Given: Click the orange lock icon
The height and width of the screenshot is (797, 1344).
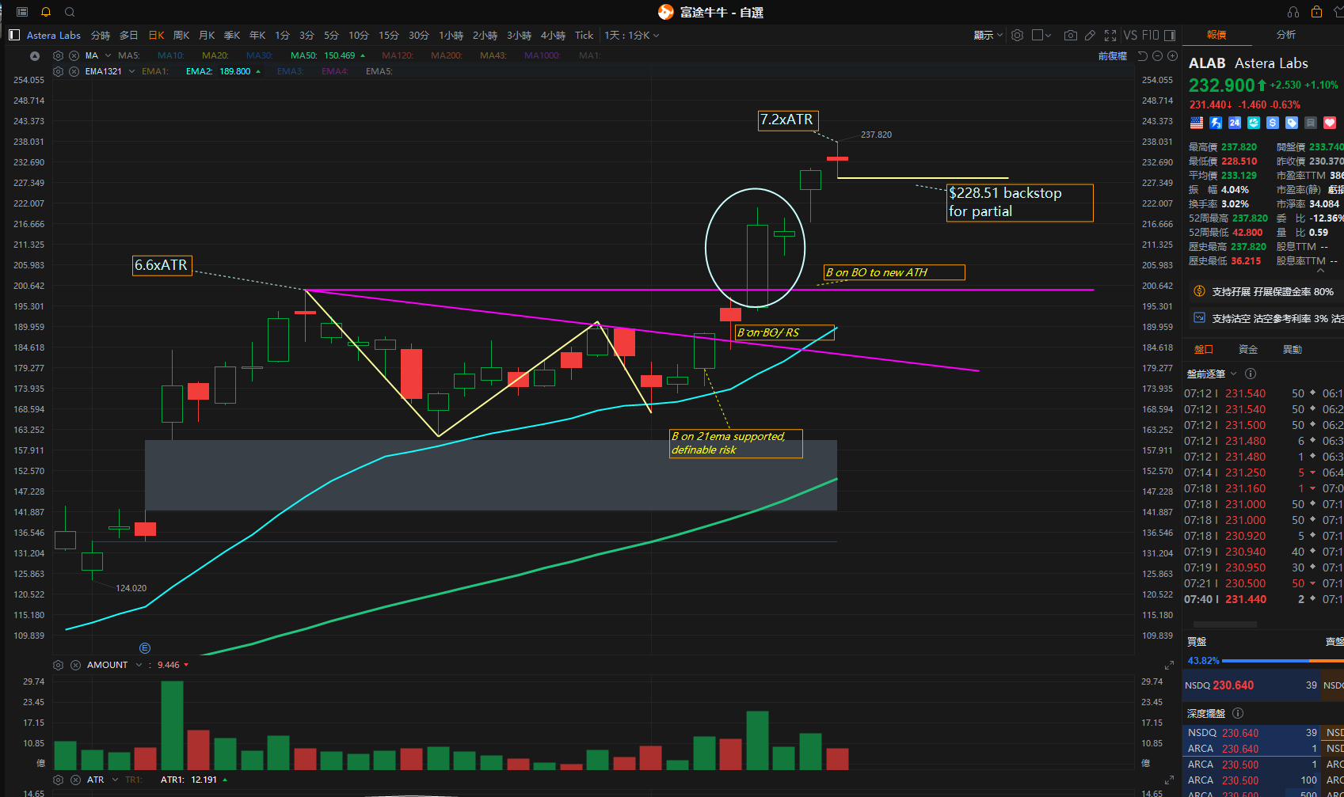Looking at the screenshot, I should 1316,12.
